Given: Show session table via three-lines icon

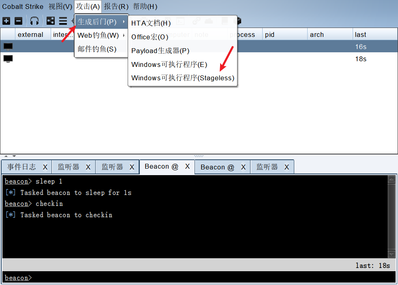Looking at the screenshot, I should coord(63,21).
